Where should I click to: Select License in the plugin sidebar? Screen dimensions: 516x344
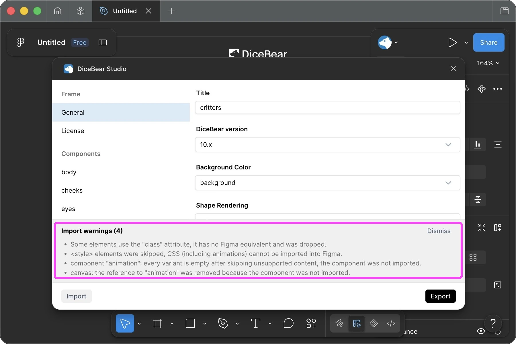[121, 131]
